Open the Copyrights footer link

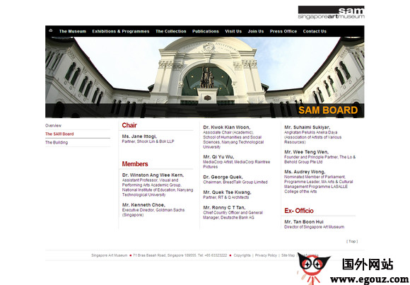tap(242, 255)
